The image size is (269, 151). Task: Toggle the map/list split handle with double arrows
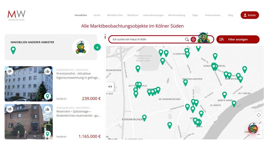tap(110, 86)
